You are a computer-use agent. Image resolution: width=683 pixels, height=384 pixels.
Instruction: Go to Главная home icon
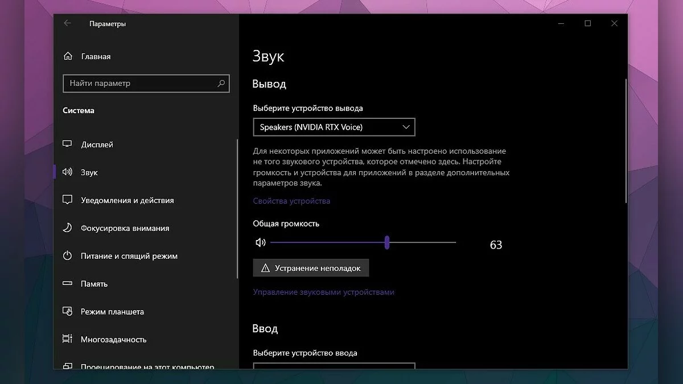(68, 56)
